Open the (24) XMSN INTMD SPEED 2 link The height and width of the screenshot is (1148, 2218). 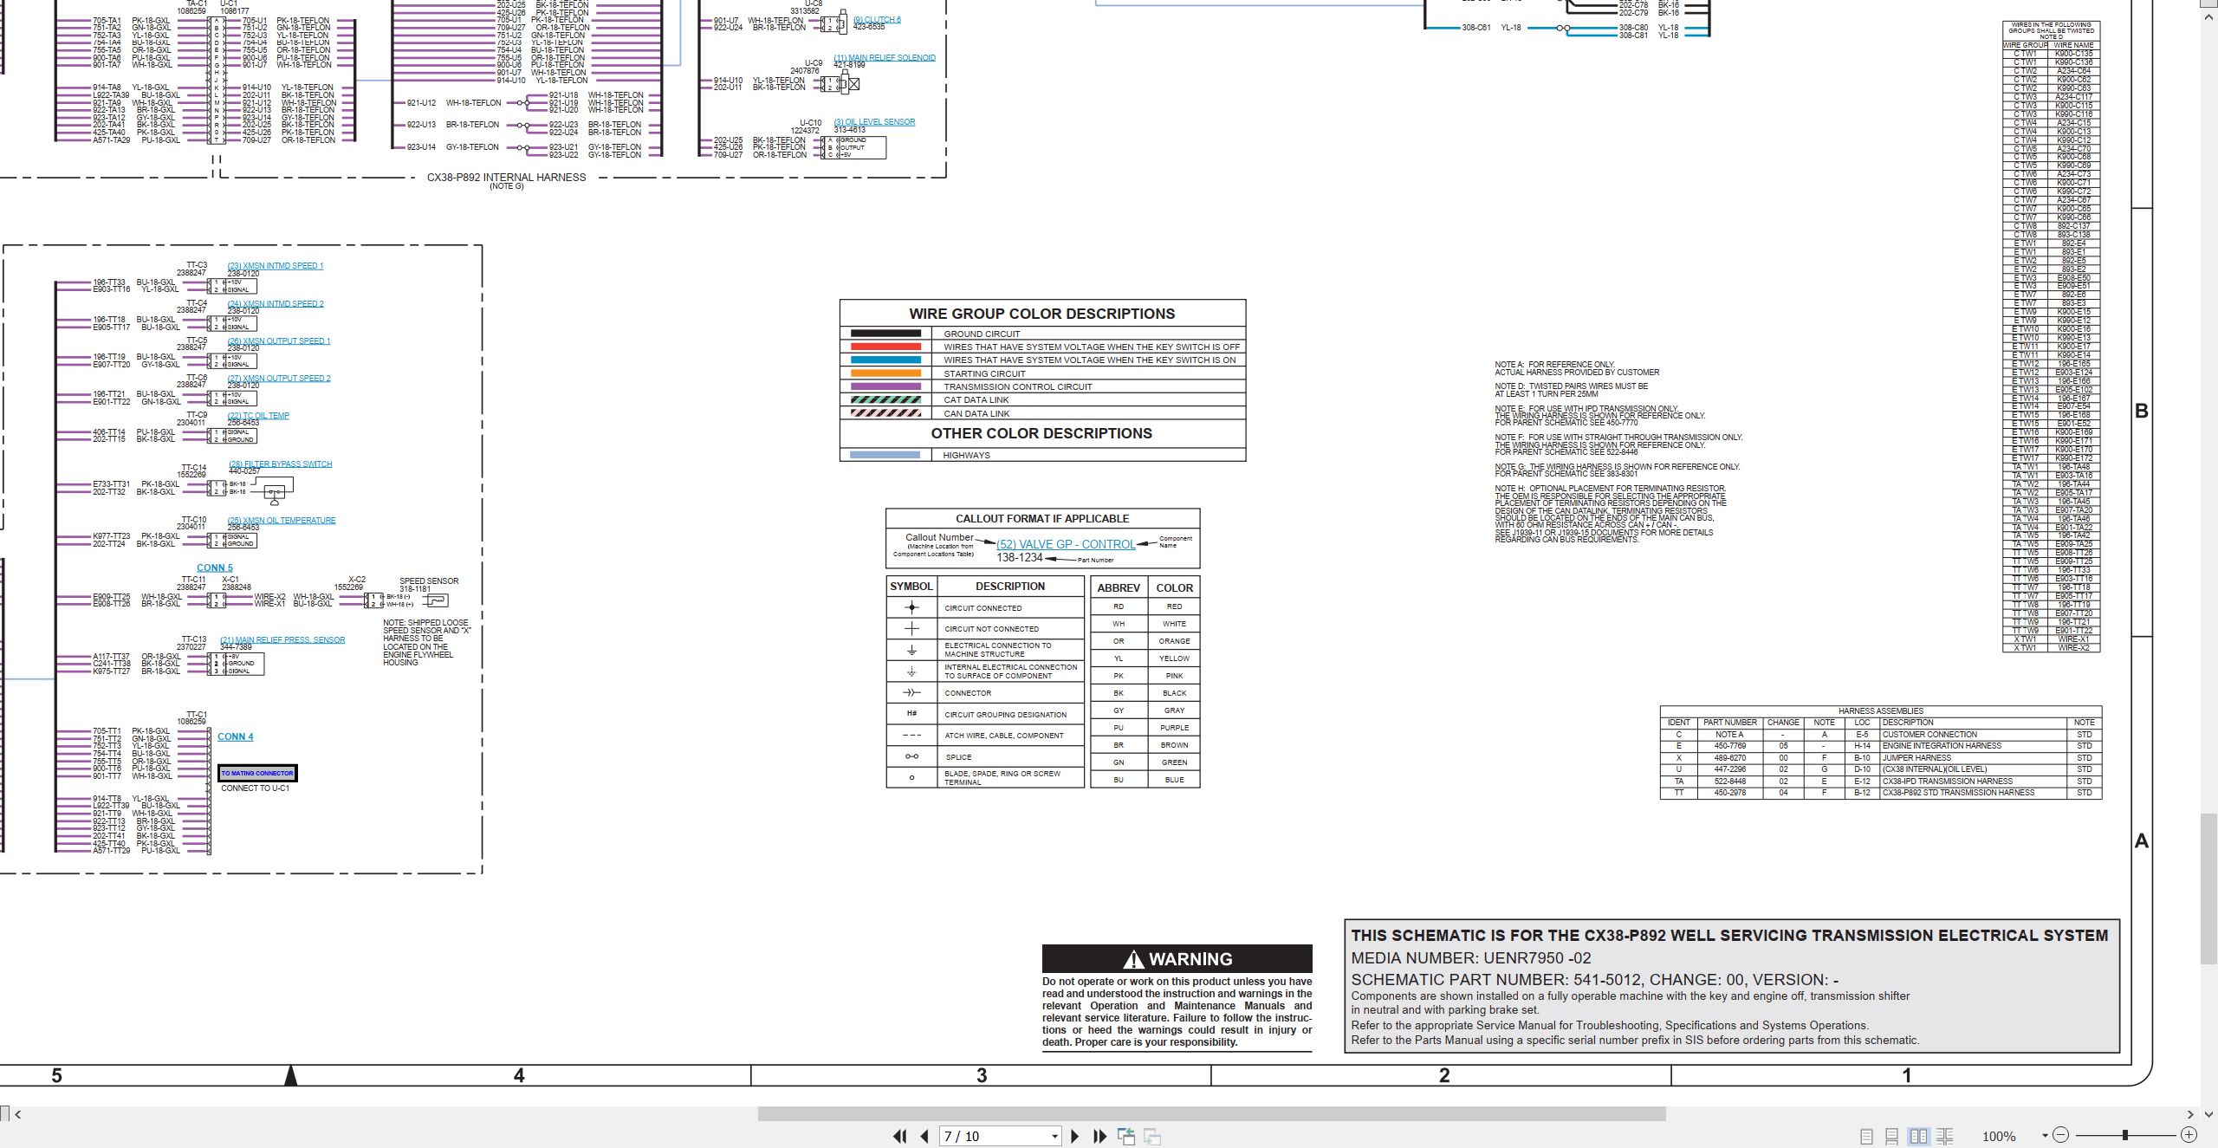(276, 303)
